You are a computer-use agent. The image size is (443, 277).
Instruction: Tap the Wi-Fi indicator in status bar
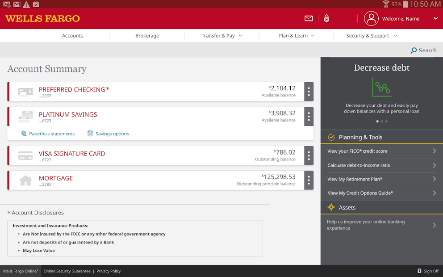386,4
